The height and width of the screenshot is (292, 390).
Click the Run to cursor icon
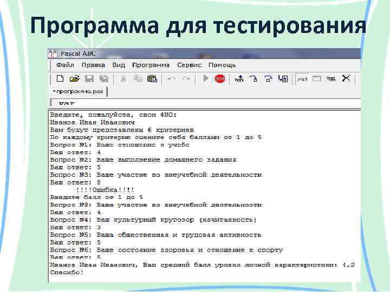(283, 79)
